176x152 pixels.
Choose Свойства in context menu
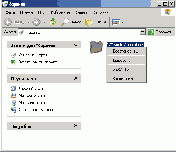click(x=126, y=78)
